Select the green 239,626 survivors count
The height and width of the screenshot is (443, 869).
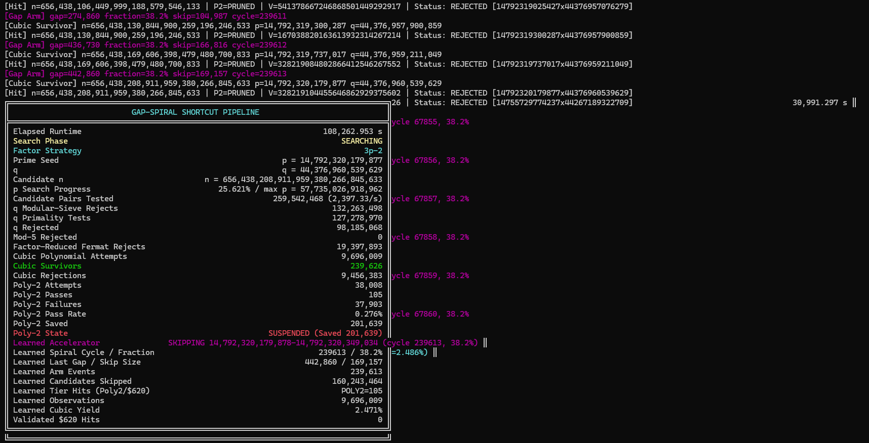coord(366,266)
